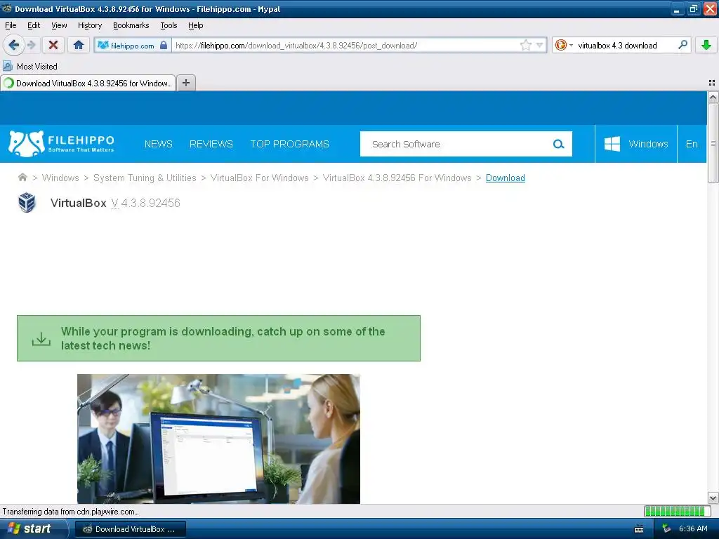
Task: Follow VirtualBox For Windows breadcrumb
Action: [260, 178]
